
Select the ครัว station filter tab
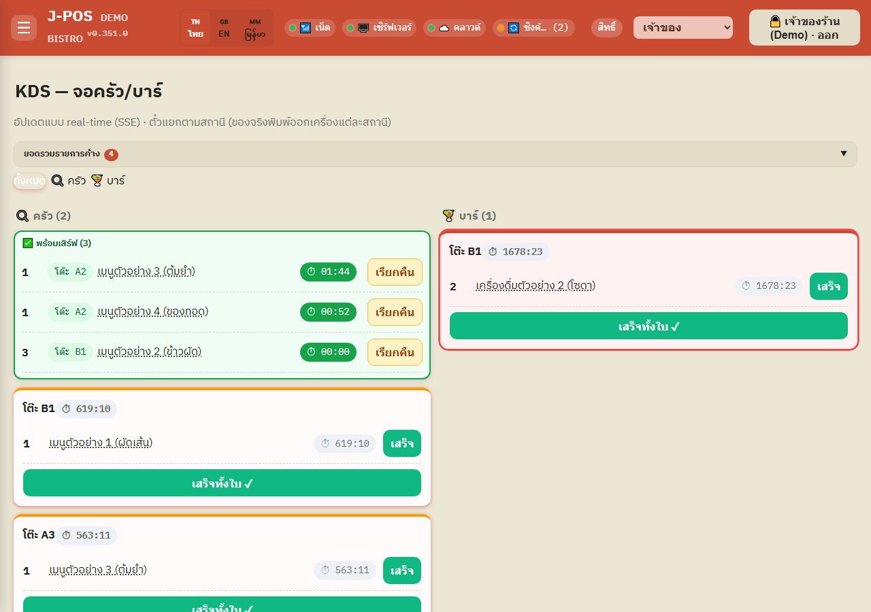pyautogui.click(x=69, y=181)
